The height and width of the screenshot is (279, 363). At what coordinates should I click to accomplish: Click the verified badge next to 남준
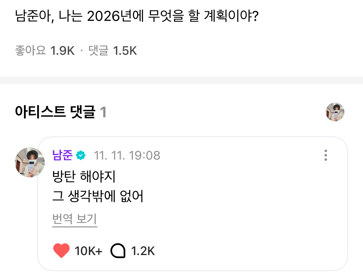(81, 155)
